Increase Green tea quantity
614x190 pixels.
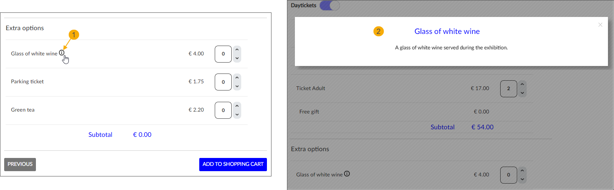click(237, 106)
